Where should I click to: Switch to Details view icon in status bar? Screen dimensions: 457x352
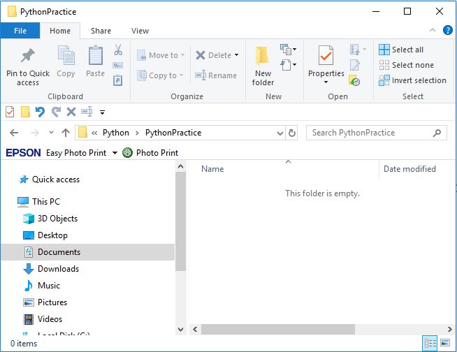430,343
